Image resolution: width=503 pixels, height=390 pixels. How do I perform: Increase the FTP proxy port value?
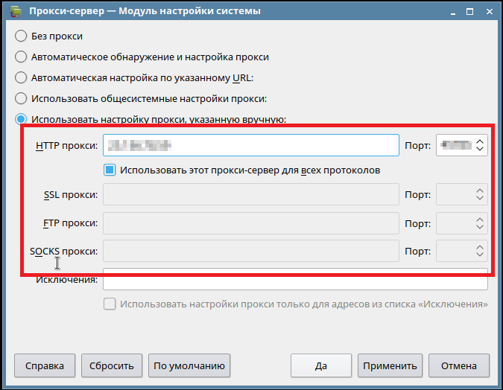[480, 220]
